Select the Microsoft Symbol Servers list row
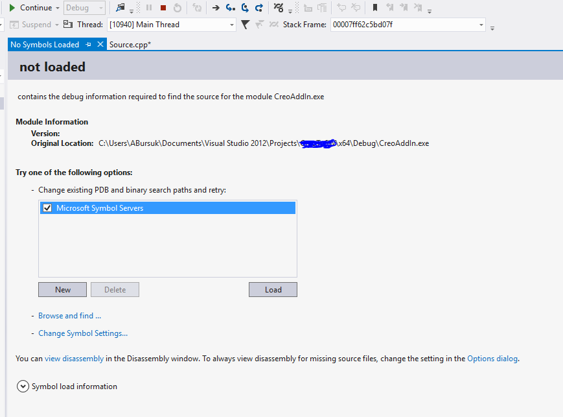The width and height of the screenshot is (563, 417). [x=168, y=208]
